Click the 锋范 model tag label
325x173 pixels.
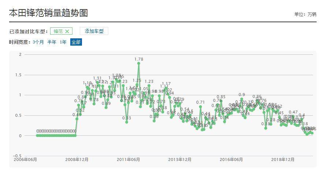58,31
